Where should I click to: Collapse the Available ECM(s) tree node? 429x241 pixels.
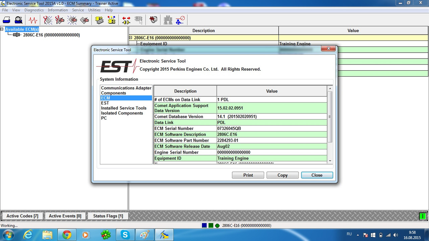(2, 29)
